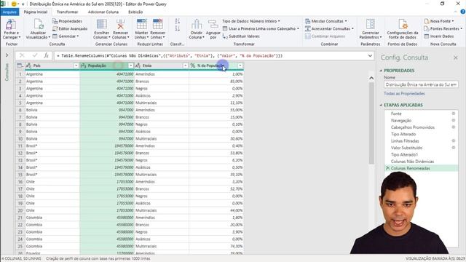
Task: Open query Propriedades
Action: [67, 21]
